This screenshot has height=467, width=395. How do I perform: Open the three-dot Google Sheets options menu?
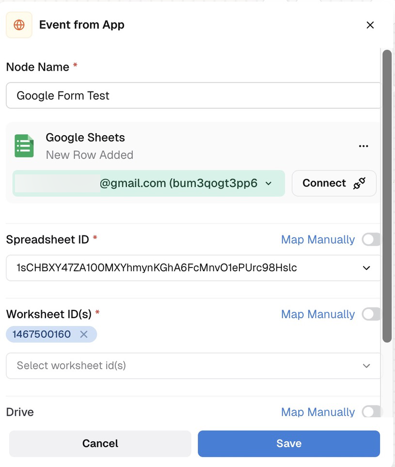(363, 146)
